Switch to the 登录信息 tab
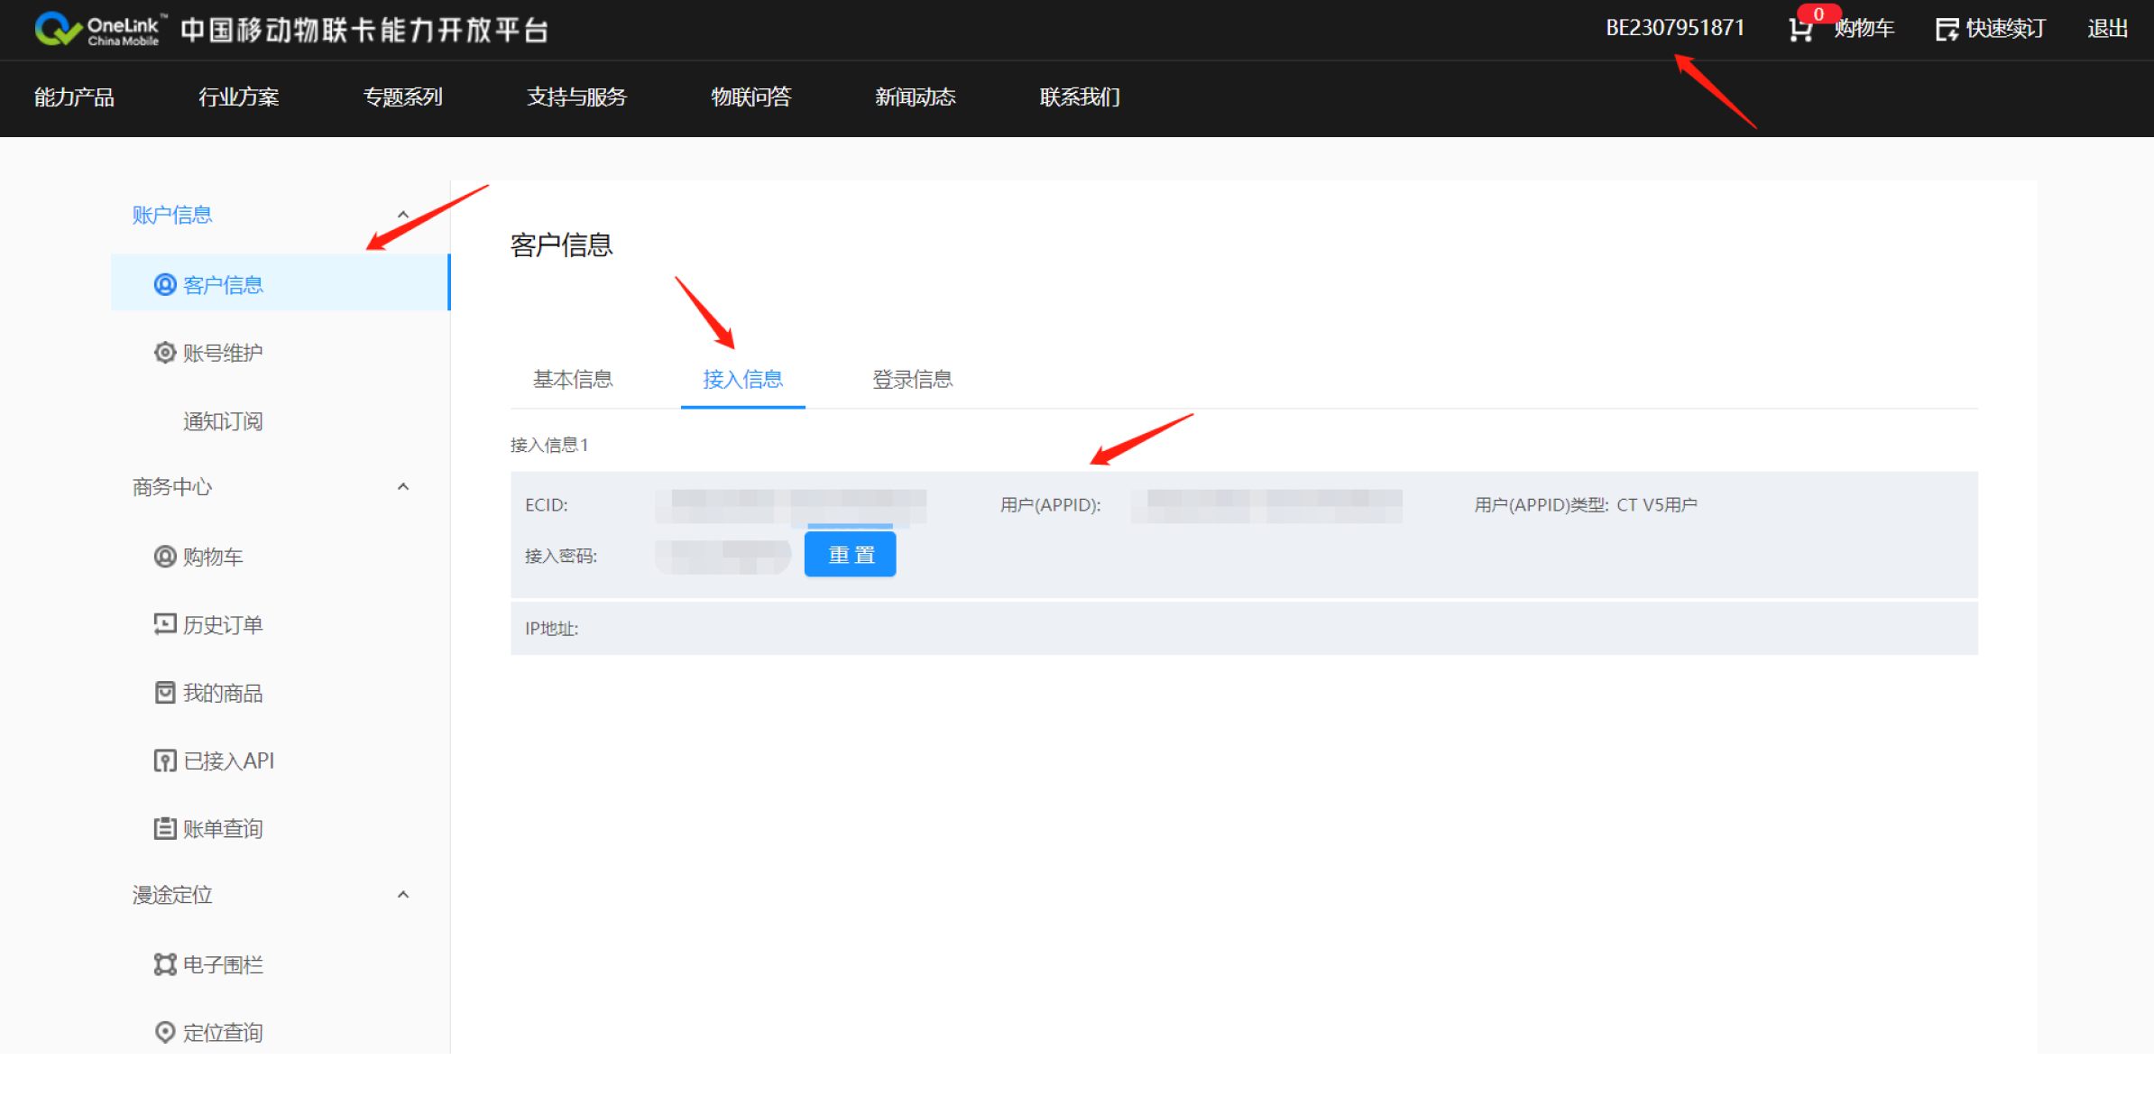2154x1115 pixels. [912, 379]
